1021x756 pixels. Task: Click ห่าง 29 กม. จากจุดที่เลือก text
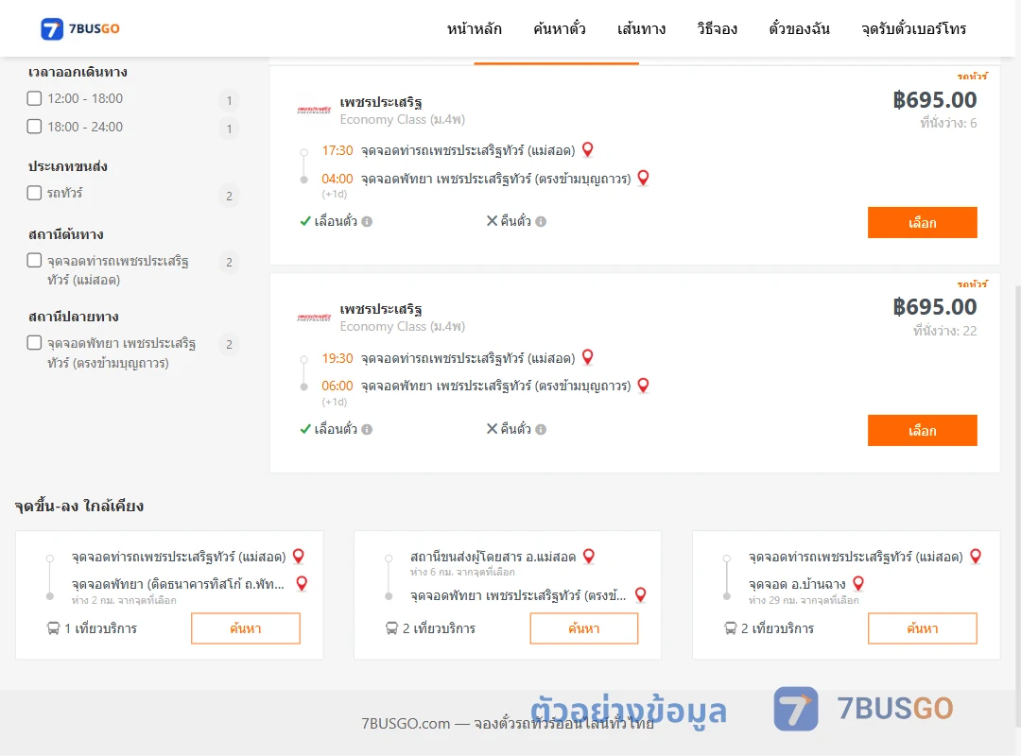tap(804, 600)
